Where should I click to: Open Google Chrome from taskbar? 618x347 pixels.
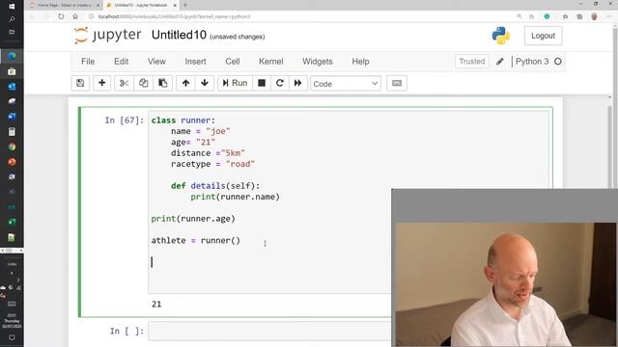click(x=12, y=147)
